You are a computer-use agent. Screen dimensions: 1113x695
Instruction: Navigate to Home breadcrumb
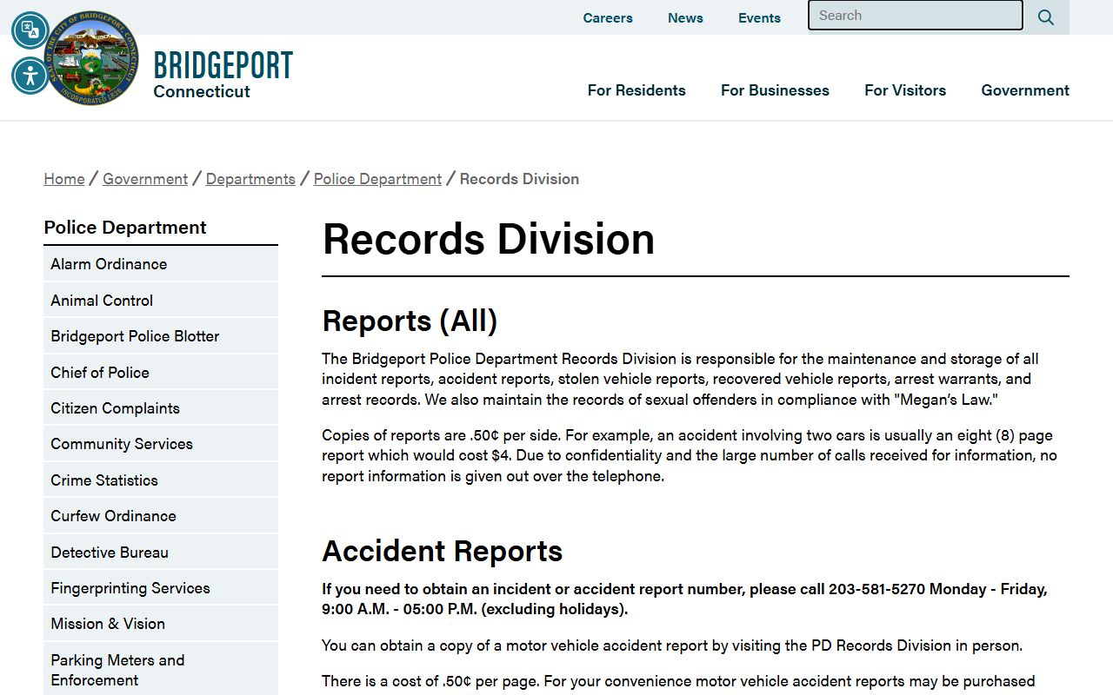tap(64, 179)
